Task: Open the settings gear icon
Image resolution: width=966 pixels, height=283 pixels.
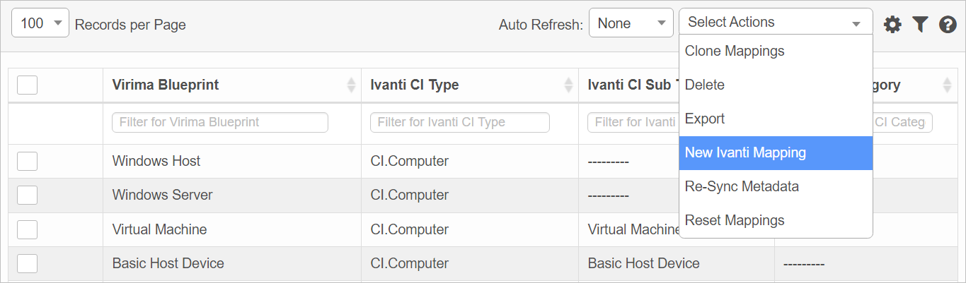Action: [893, 25]
